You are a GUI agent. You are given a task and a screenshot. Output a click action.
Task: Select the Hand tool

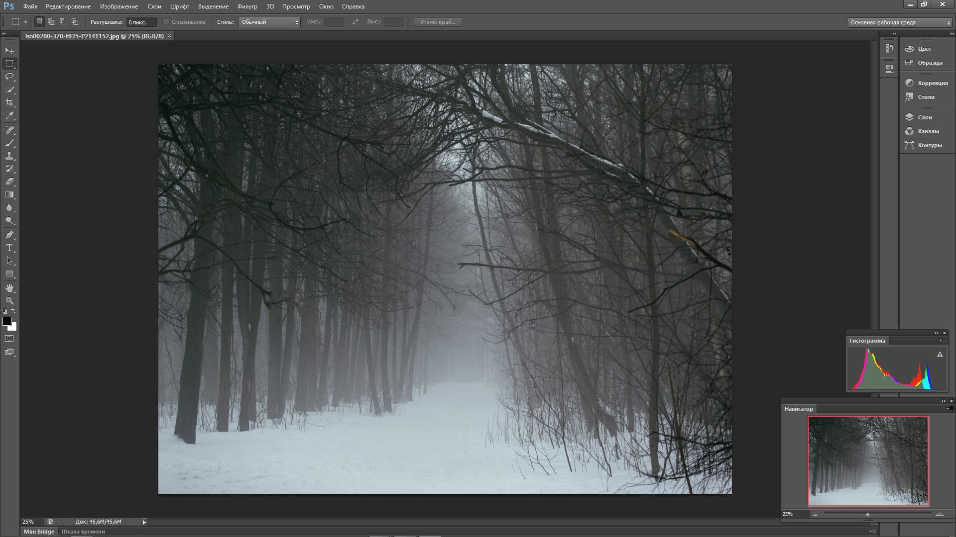(9, 288)
